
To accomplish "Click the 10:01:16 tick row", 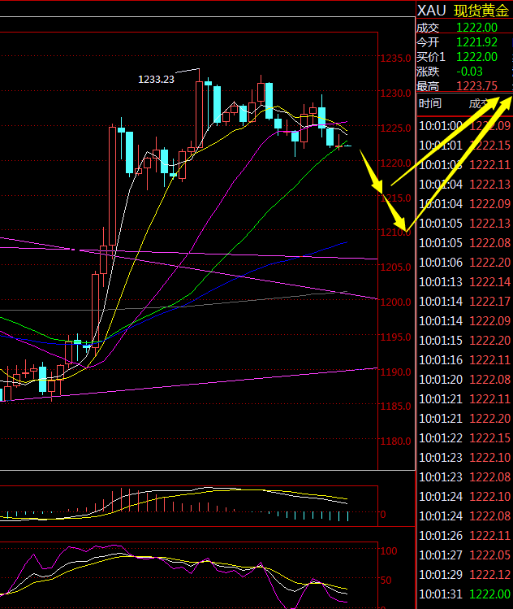I will click(x=463, y=360).
